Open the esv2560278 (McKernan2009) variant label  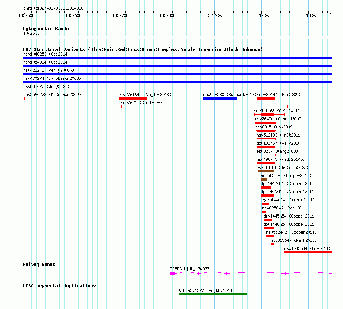[52, 95]
